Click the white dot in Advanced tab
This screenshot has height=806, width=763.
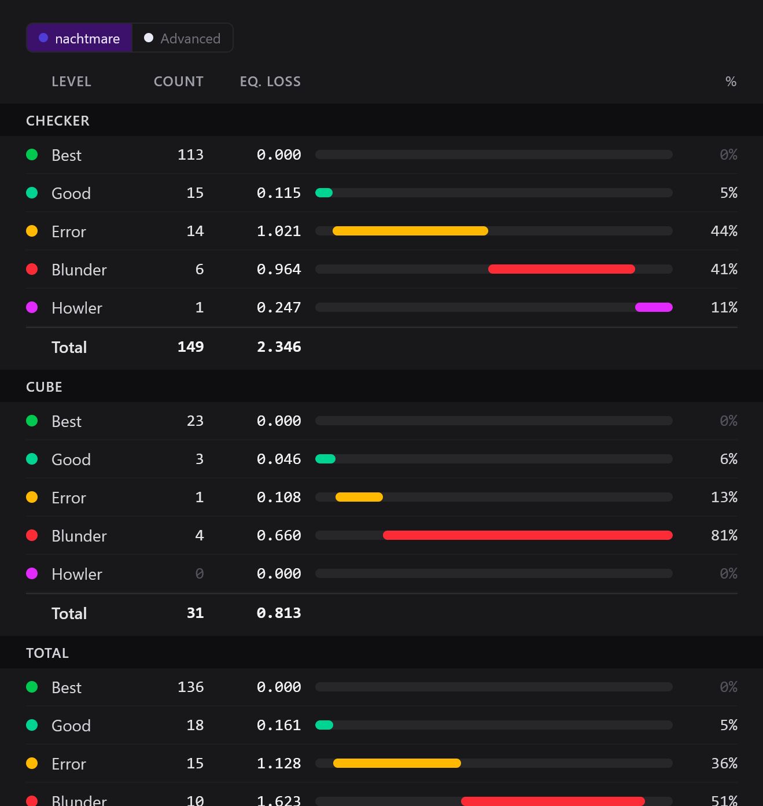click(x=149, y=38)
